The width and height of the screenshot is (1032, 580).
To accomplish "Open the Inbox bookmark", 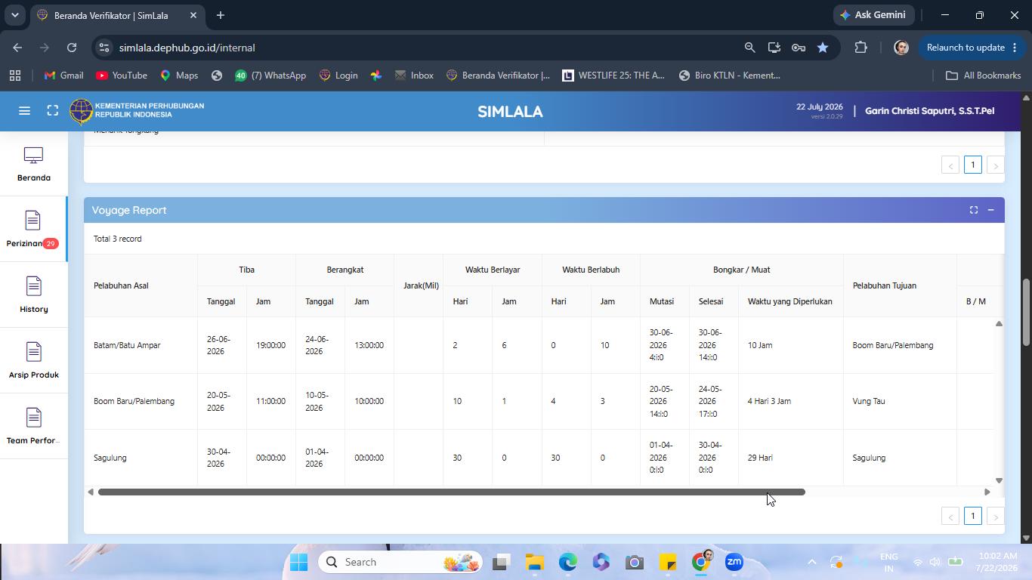I will [x=415, y=76].
